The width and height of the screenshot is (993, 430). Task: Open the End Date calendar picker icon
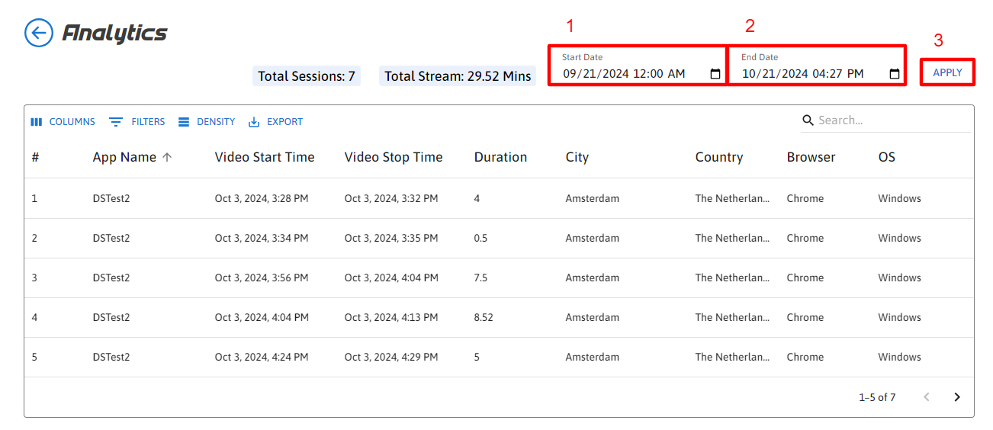click(895, 74)
